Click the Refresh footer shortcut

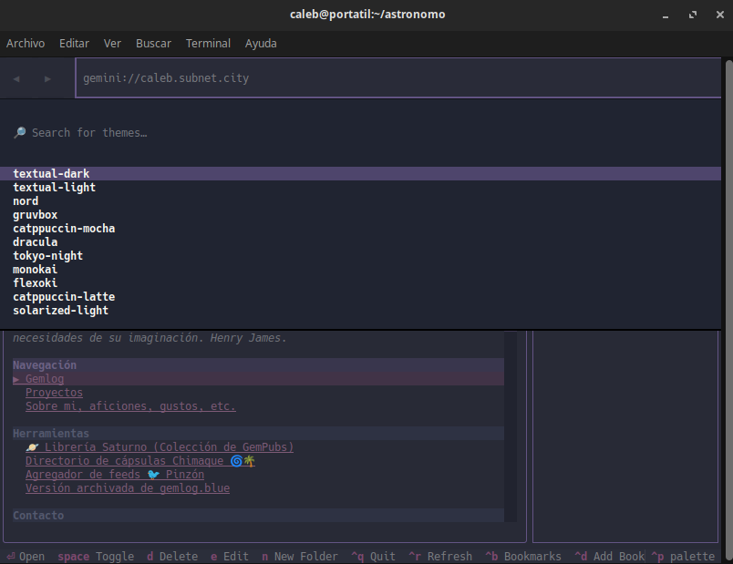point(440,557)
